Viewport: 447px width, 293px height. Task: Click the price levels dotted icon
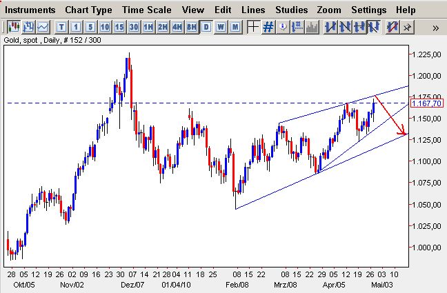tap(297, 28)
